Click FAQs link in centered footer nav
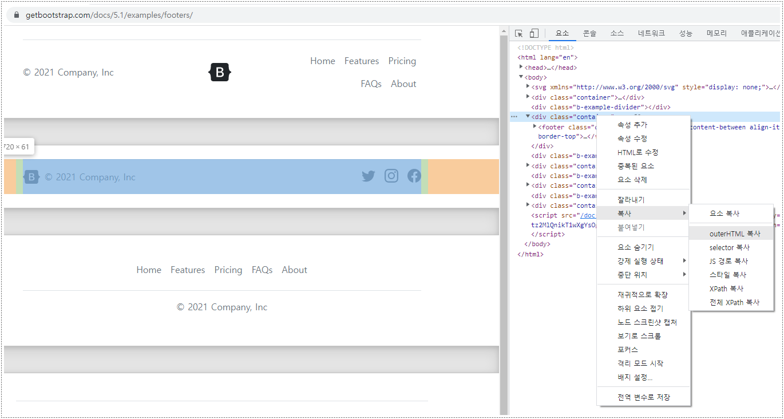 (x=262, y=270)
